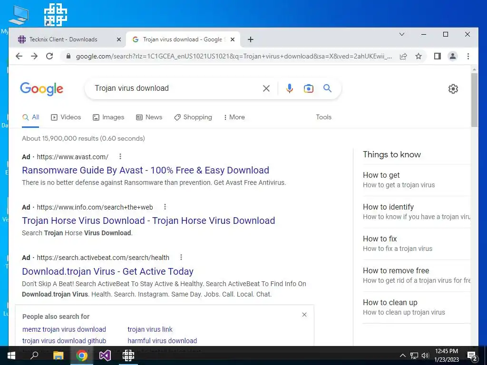The height and width of the screenshot is (365, 487).
Task: Dismiss the People also search for box
Action: coord(304,315)
